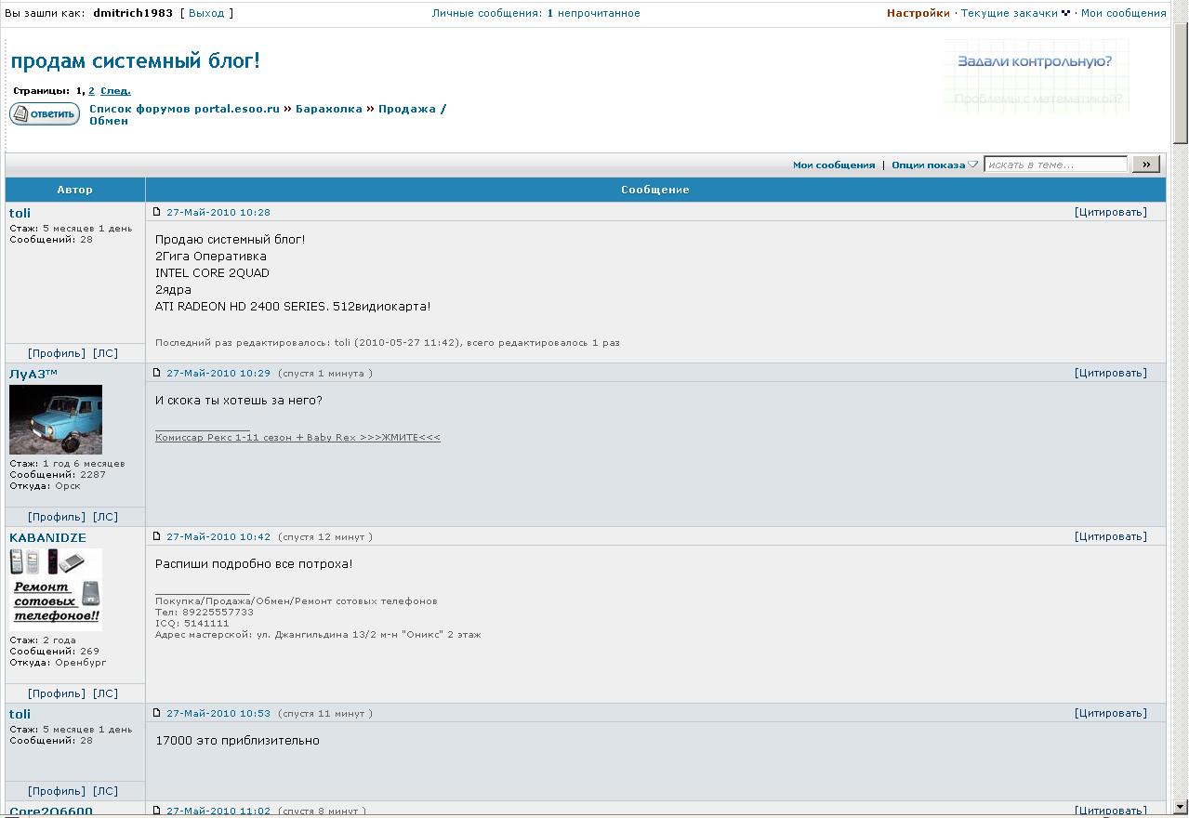Focus the "искать в теме" search field
Viewport: 1189px width, 818px height.
1055,165
